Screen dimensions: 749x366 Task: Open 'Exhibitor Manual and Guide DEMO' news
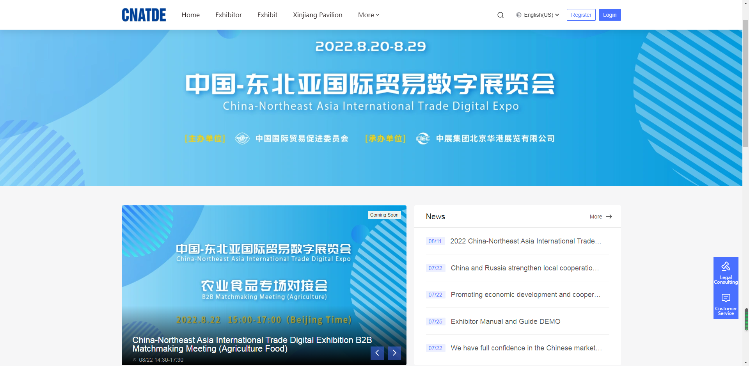point(506,322)
